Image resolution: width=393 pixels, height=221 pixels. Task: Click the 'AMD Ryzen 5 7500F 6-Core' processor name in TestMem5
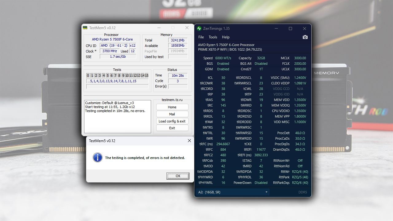(112, 39)
